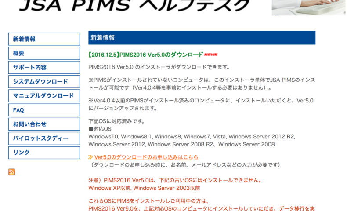Select FAQ in the sidebar
347x211 pixels.
pos(44,110)
